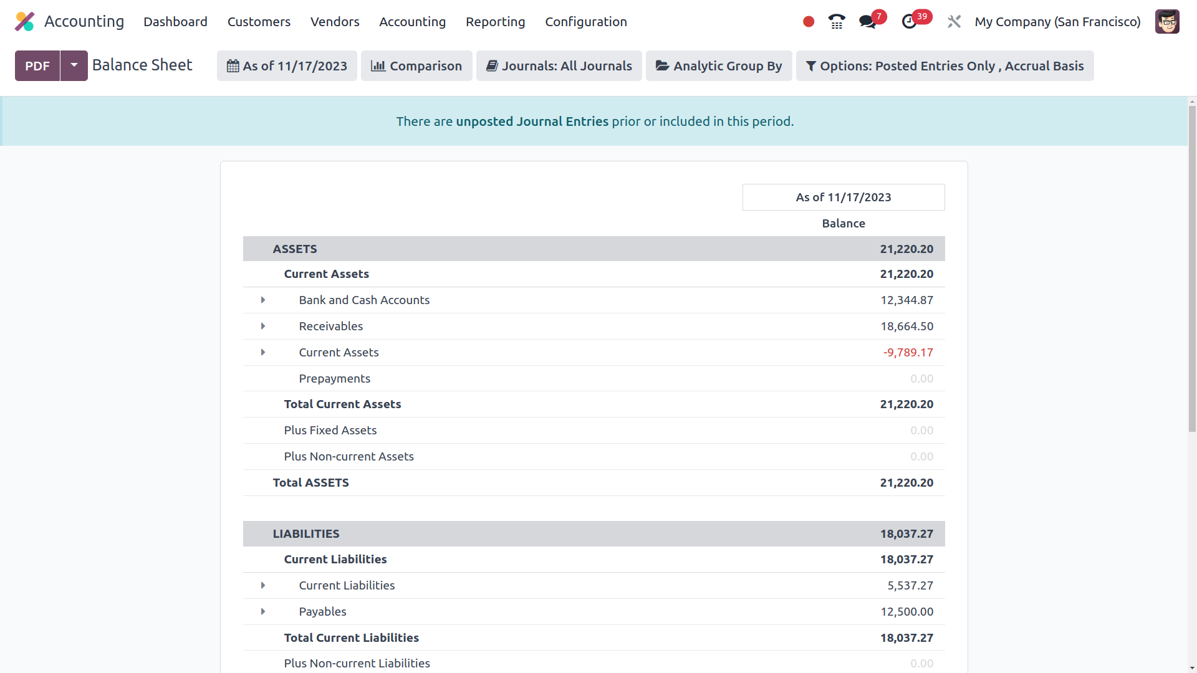
Task: Click the PDF export button
Action: pos(37,65)
